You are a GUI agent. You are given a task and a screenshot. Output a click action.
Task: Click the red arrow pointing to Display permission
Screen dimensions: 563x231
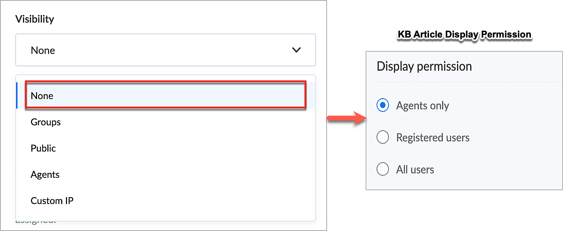[346, 118]
